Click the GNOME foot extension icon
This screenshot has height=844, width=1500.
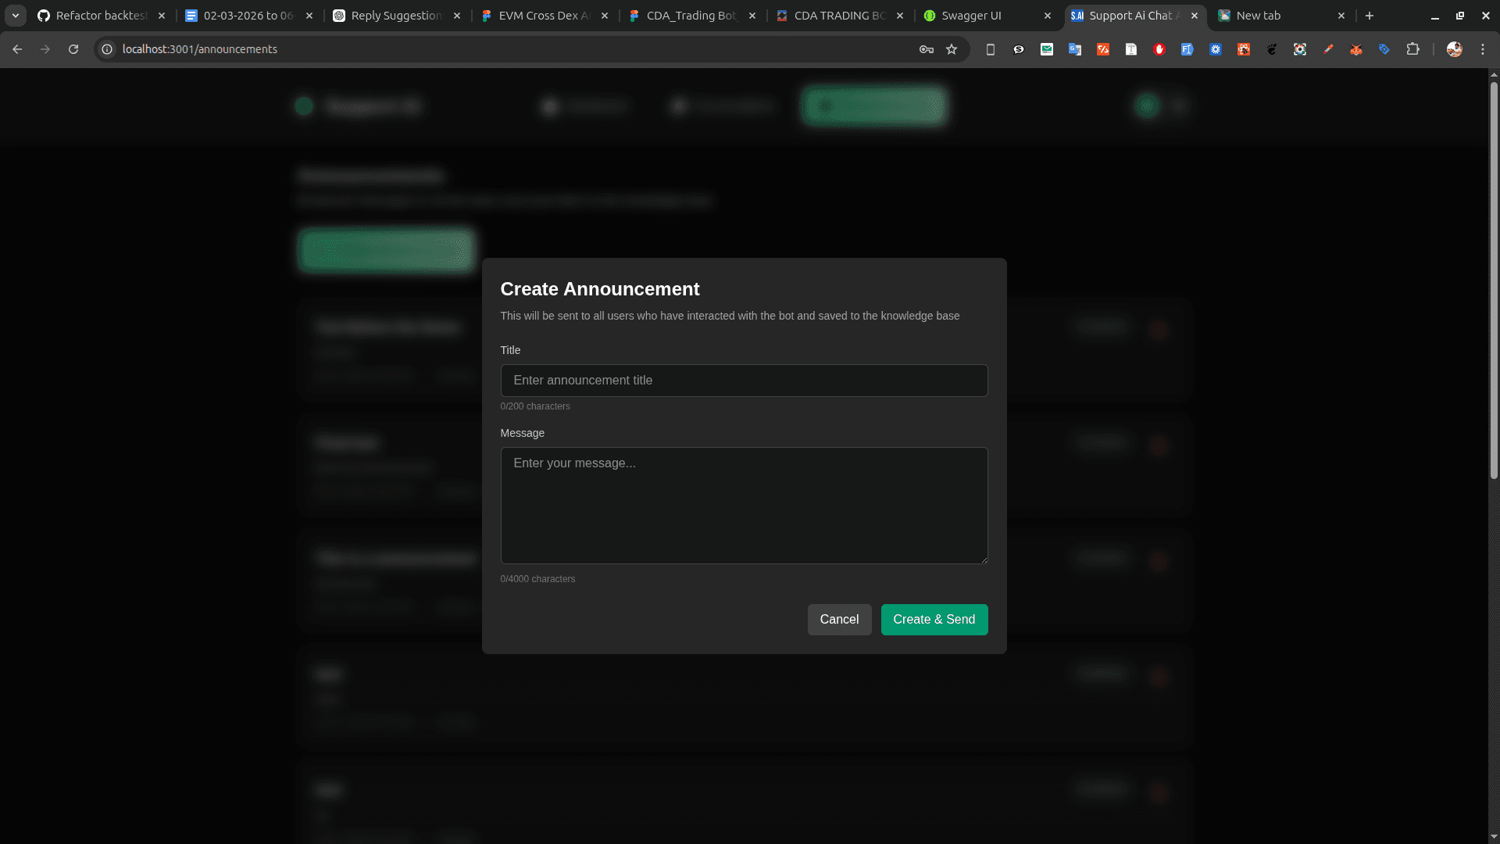(1271, 49)
